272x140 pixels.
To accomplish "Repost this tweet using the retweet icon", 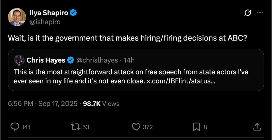I will point(74,127).
